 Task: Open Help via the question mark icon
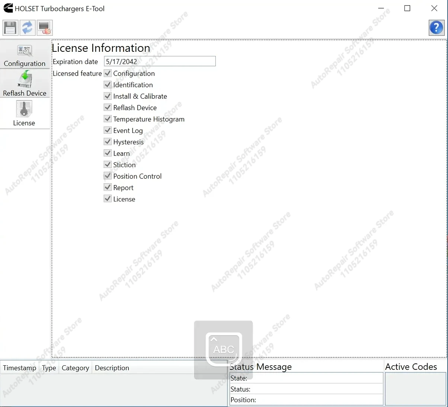pyautogui.click(x=436, y=27)
